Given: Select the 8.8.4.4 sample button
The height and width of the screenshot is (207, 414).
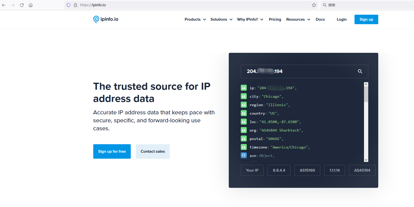Looking at the screenshot, I should [279, 170].
